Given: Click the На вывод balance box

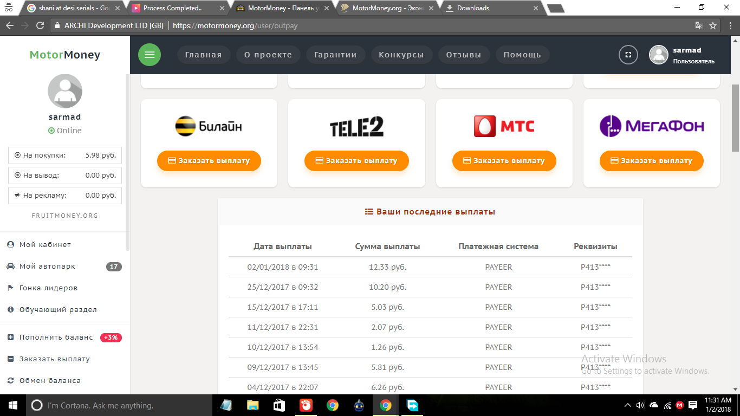Looking at the screenshot, I should point(65,175).
